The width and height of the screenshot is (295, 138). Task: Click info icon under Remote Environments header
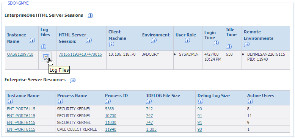(247, 44)
